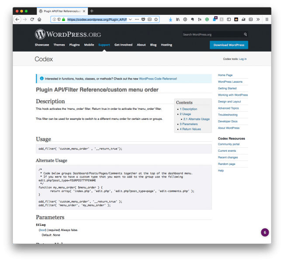Open the About menu item

(x=141, y=45)
